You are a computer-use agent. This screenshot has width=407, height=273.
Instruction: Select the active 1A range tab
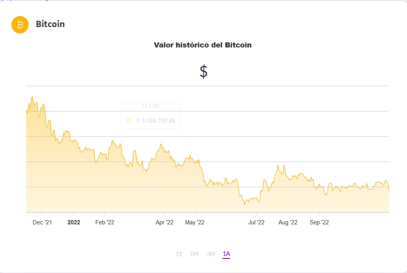pos(226,254)
